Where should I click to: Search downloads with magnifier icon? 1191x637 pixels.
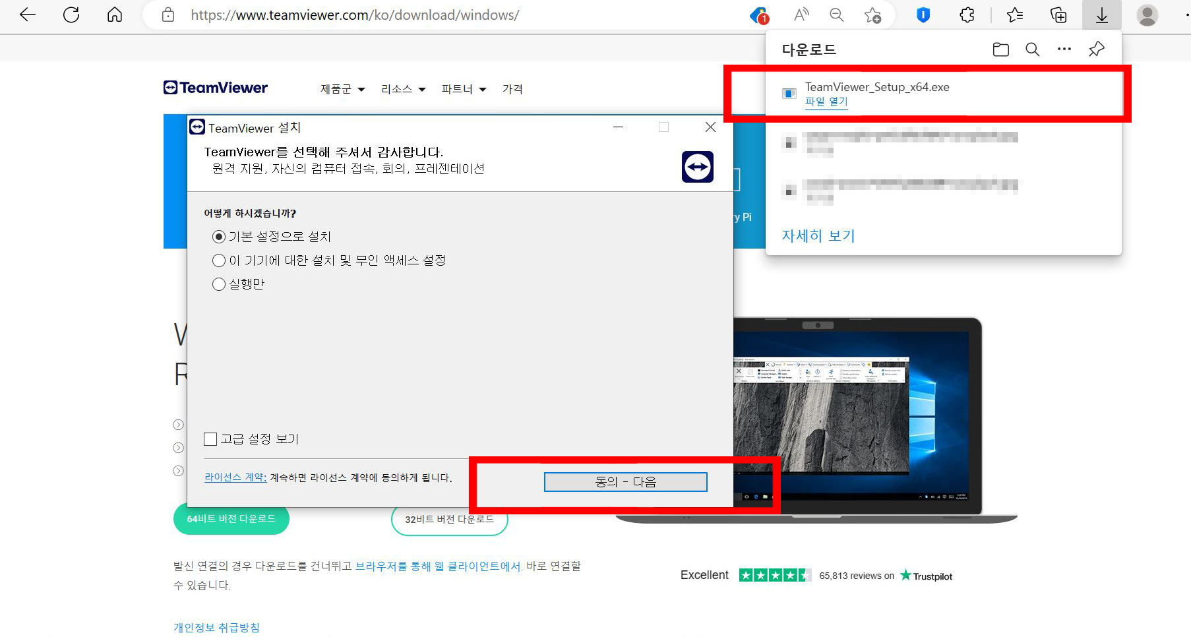(x=1033, y=49)
